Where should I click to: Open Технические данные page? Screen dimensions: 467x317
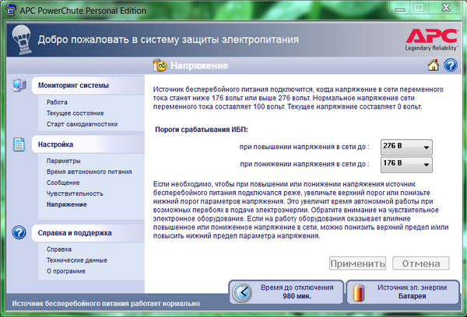77,260
